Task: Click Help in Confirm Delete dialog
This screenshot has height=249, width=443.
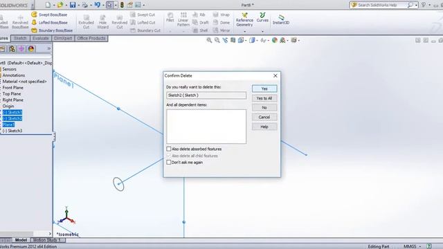Action: [264, 127]
